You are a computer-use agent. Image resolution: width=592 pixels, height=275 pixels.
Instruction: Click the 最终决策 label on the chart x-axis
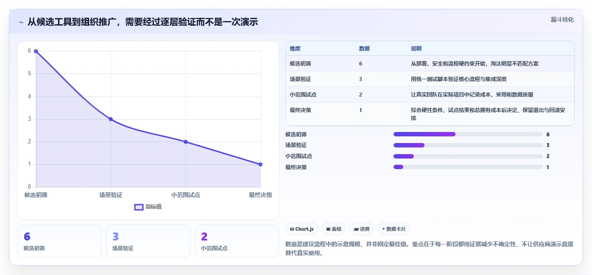[x=261, y=195]
